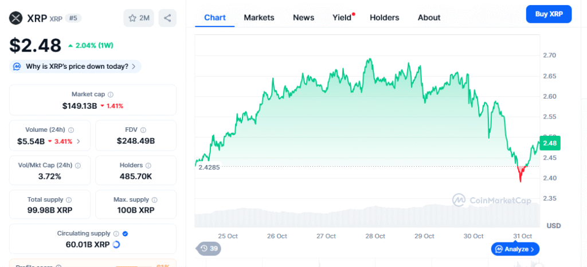This screenshot has height=267, width=587.
Task: Expand "Why is XRP's price down today?"
Action: 75,66
